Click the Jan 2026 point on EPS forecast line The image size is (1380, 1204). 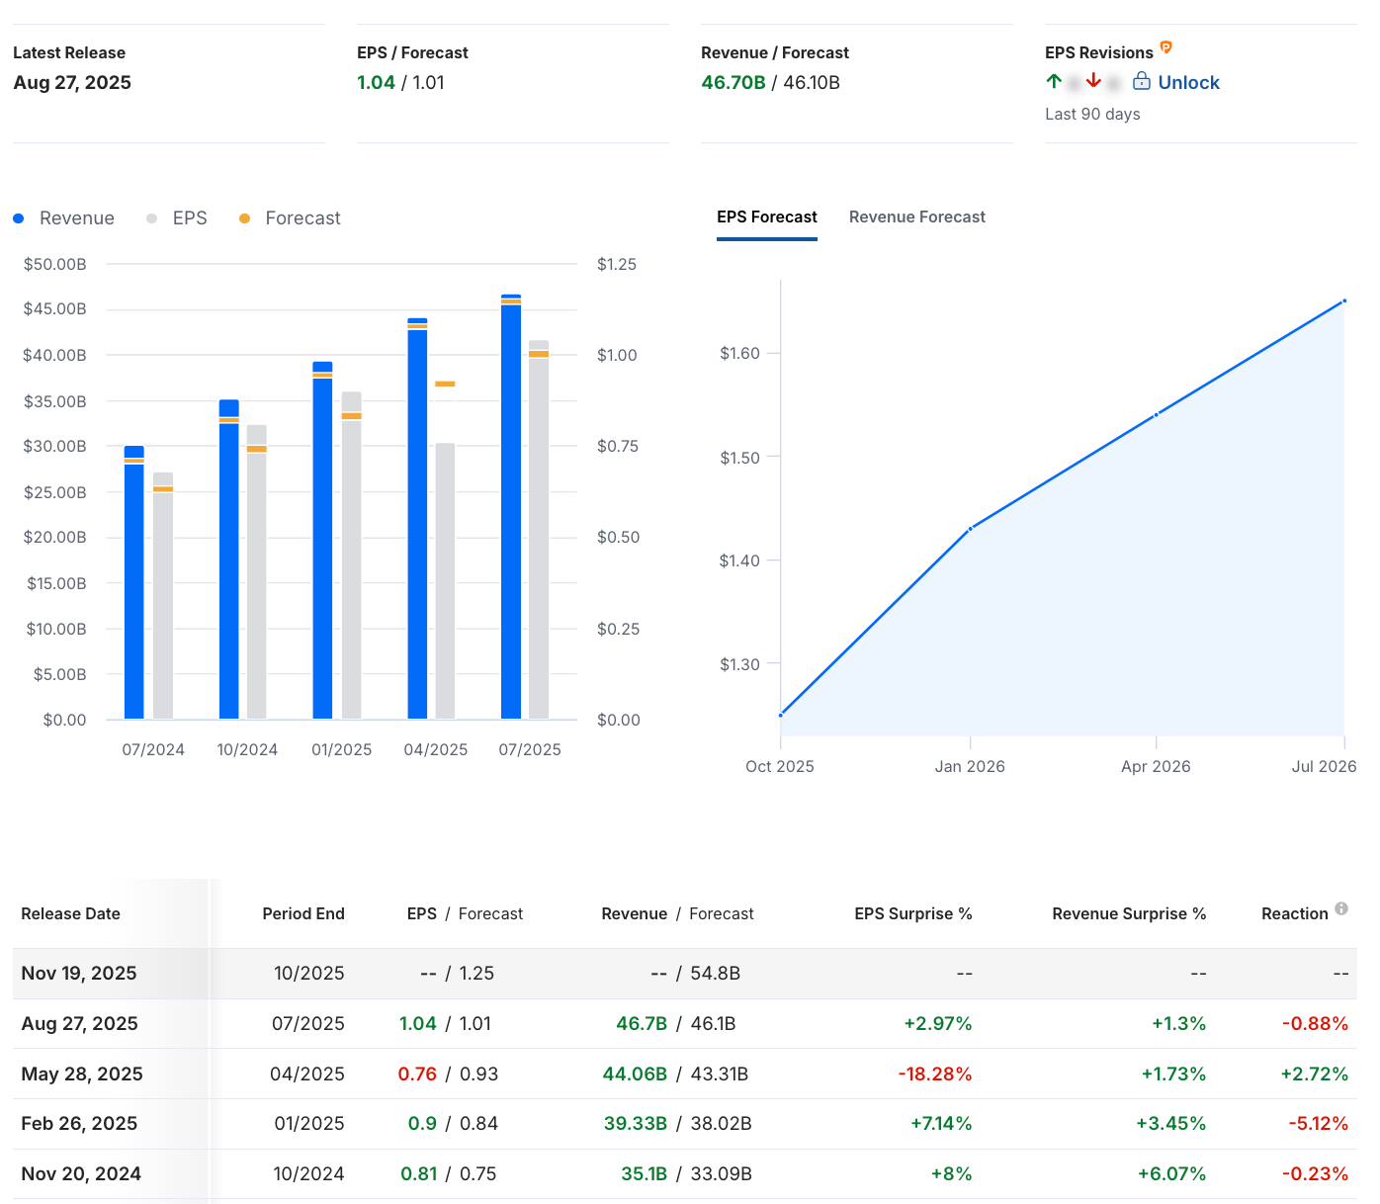pos(971,529)
